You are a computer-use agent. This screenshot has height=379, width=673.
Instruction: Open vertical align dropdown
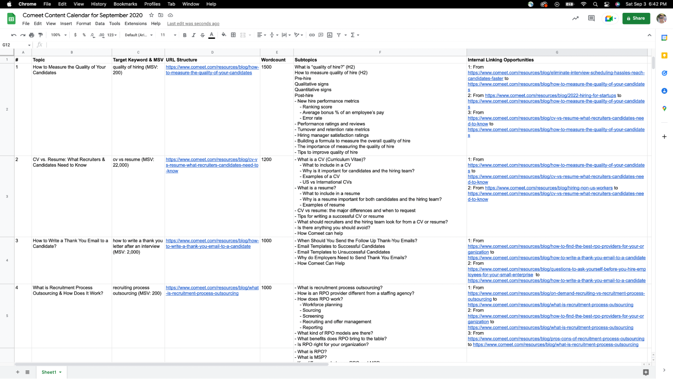tap(274, 35)
